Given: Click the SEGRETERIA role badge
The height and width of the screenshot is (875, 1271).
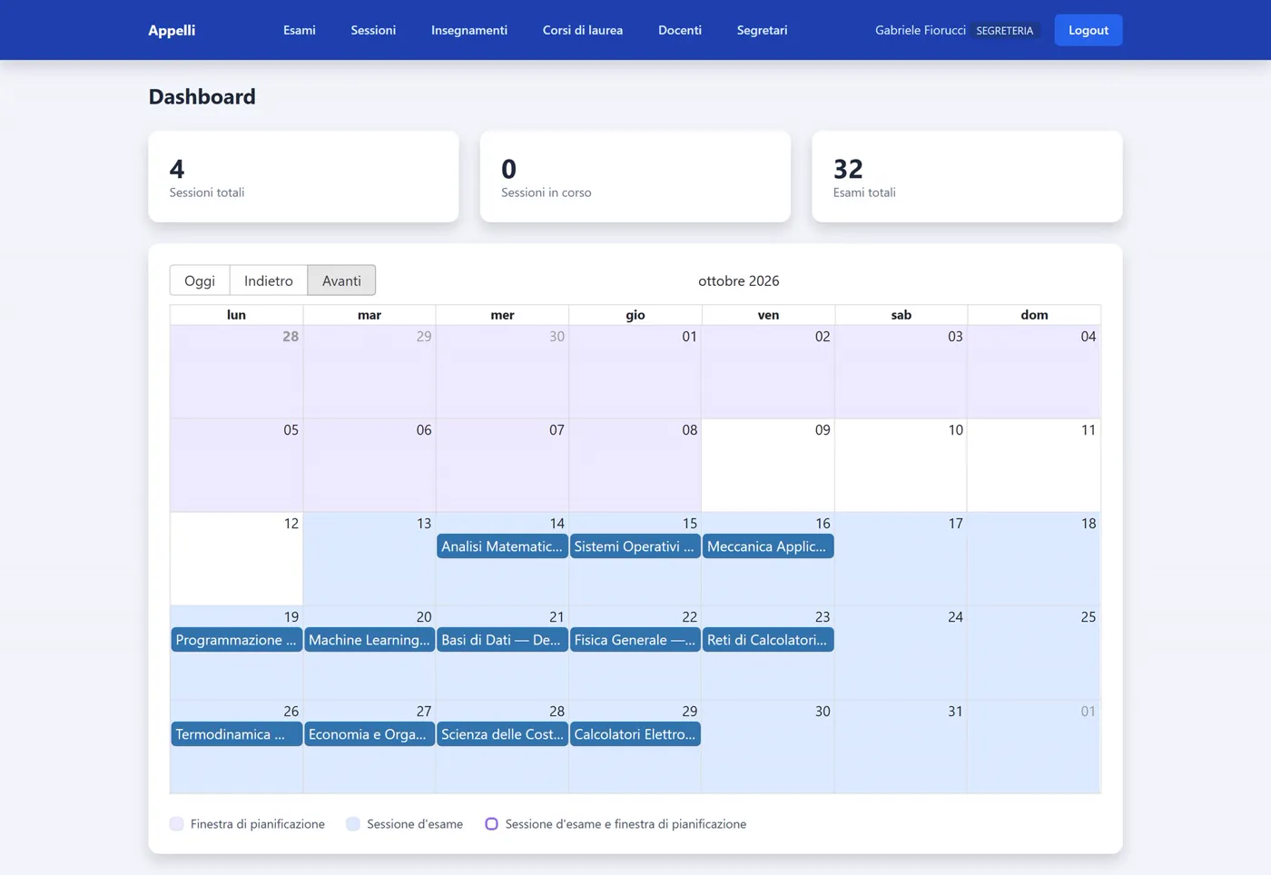Looking at the screenshot, I should (1005, 30).
